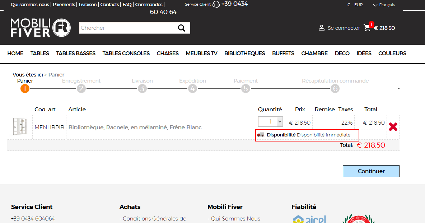
Task: Open the CHAISES menu
Action: click(x=168, y=54)
